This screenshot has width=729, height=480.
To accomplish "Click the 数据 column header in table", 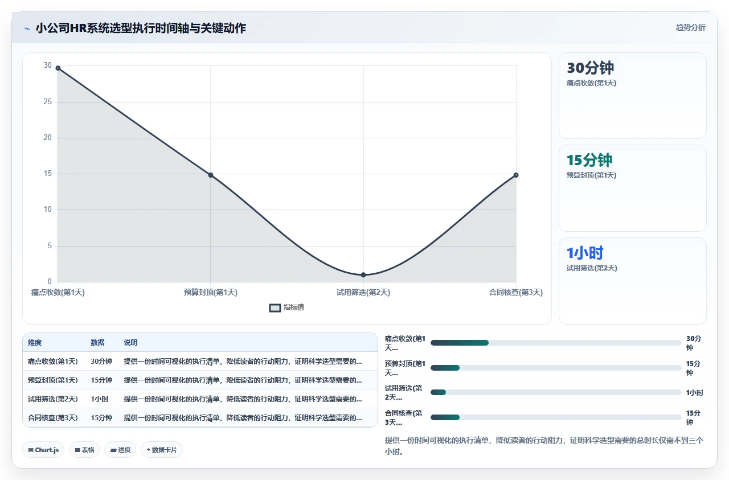I will point(97,343).
